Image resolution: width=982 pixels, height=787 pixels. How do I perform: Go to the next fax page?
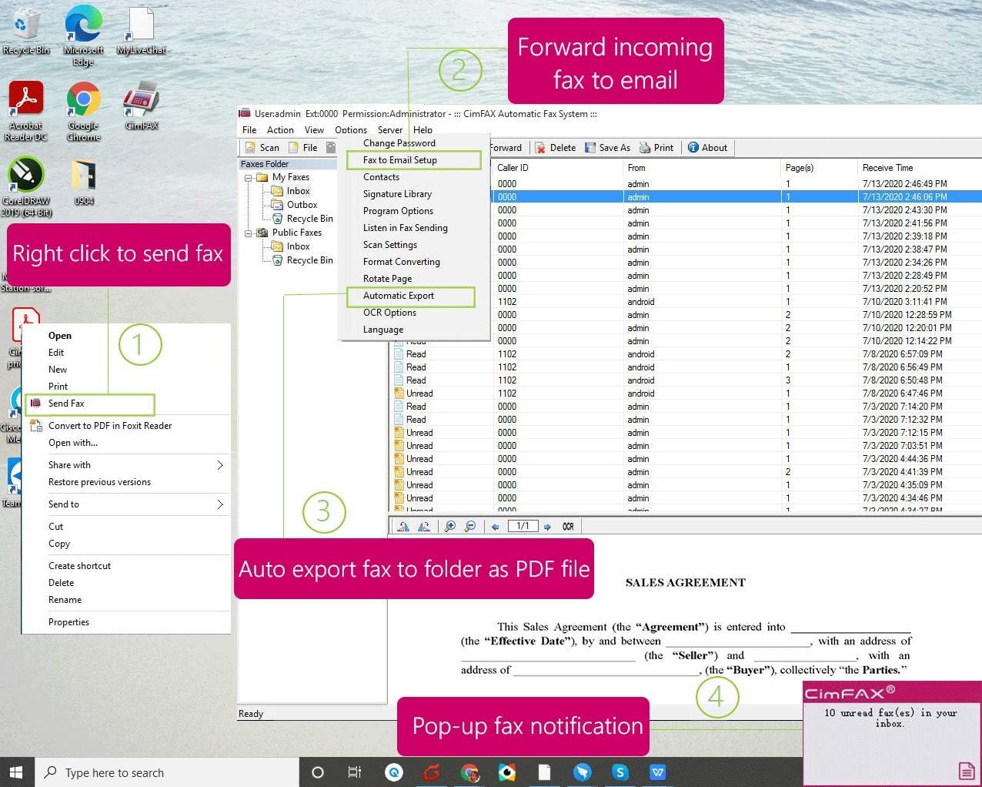[547, 527]
